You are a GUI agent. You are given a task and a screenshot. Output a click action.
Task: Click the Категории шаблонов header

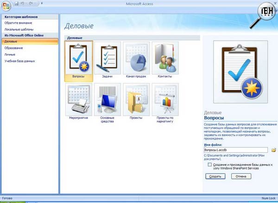click(21, 17)
